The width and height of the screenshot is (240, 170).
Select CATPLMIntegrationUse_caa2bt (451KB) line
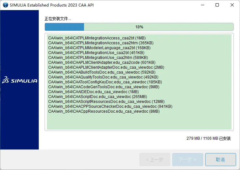click(96, 53)
